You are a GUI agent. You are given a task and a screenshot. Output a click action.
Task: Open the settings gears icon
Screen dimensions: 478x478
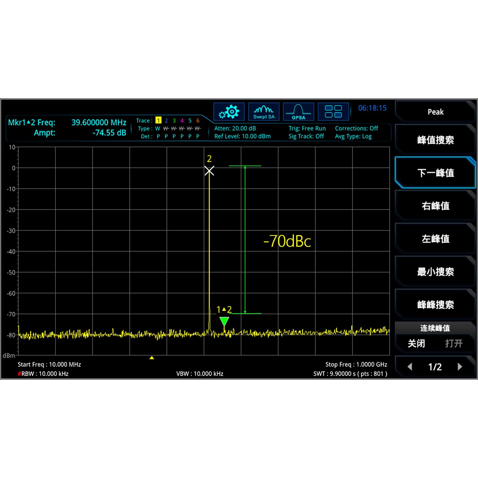coord(229,112)
